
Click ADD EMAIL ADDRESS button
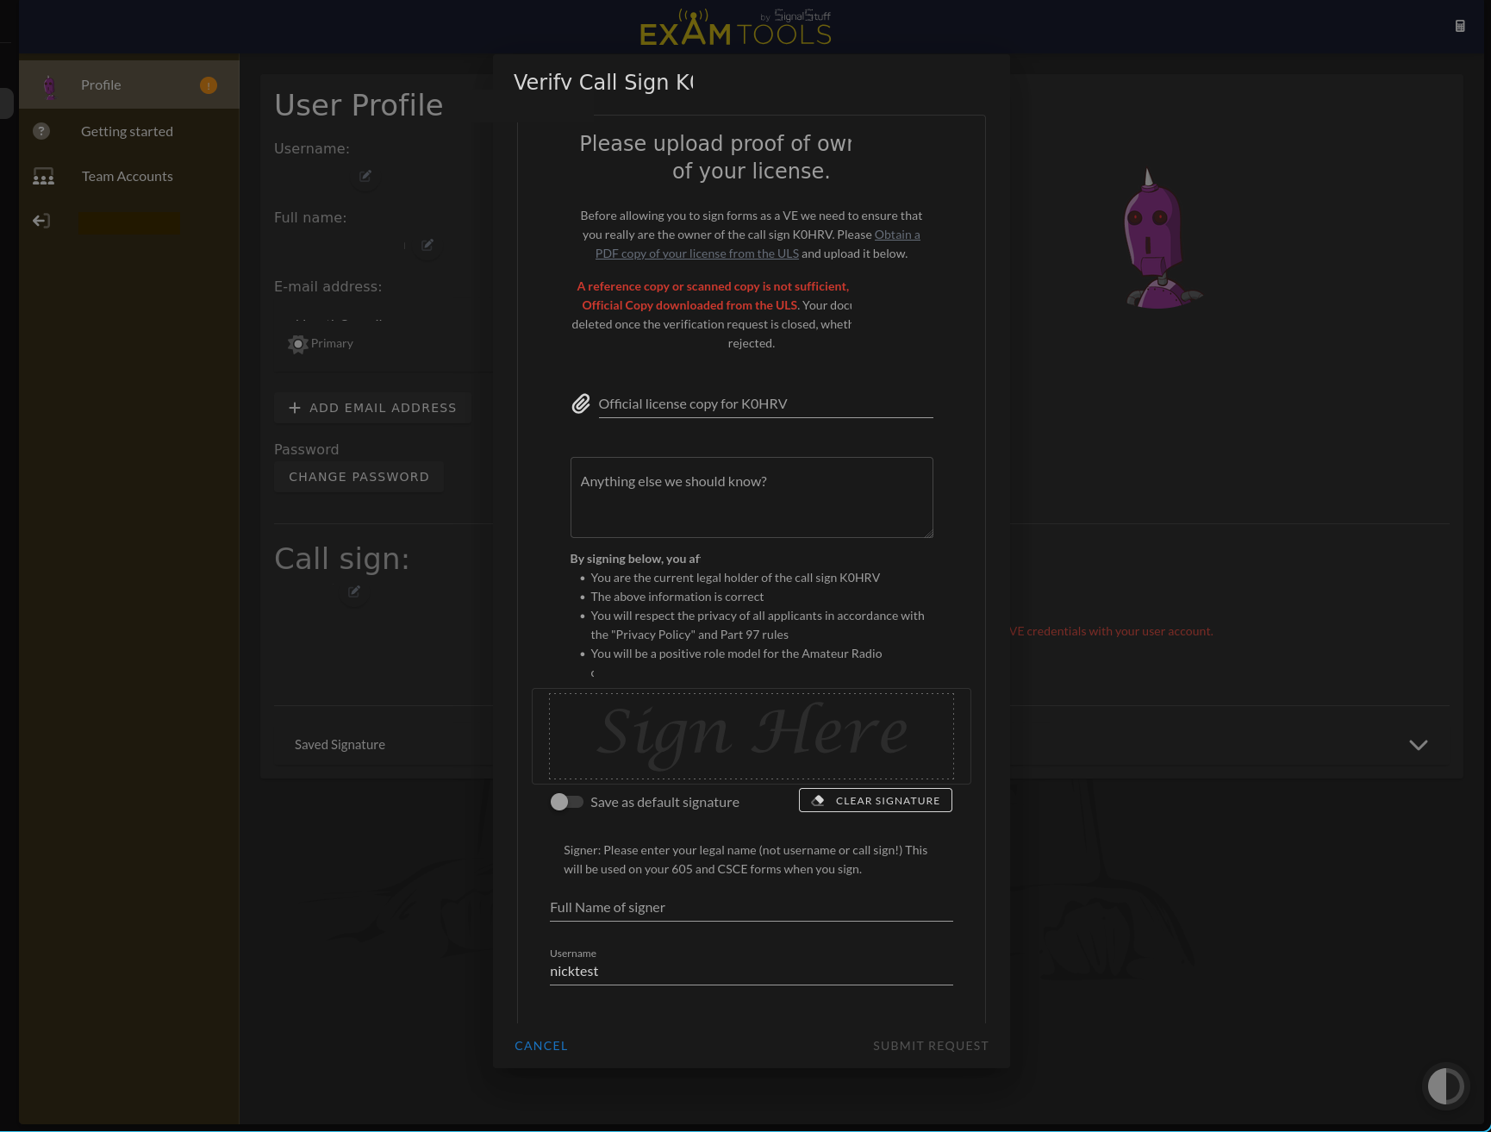pos(372,408)
